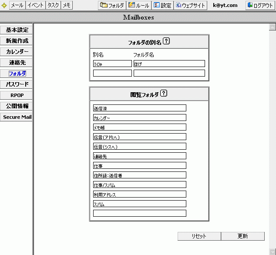Select RPOP in the sidebar

pyautogui.click(x=17, y=95)
